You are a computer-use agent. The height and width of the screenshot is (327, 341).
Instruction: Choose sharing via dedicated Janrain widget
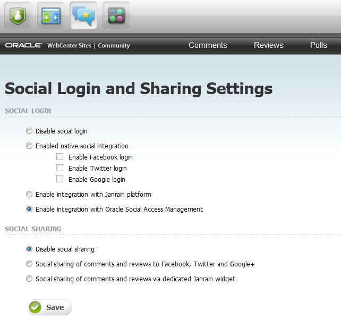tap(29, 279)
